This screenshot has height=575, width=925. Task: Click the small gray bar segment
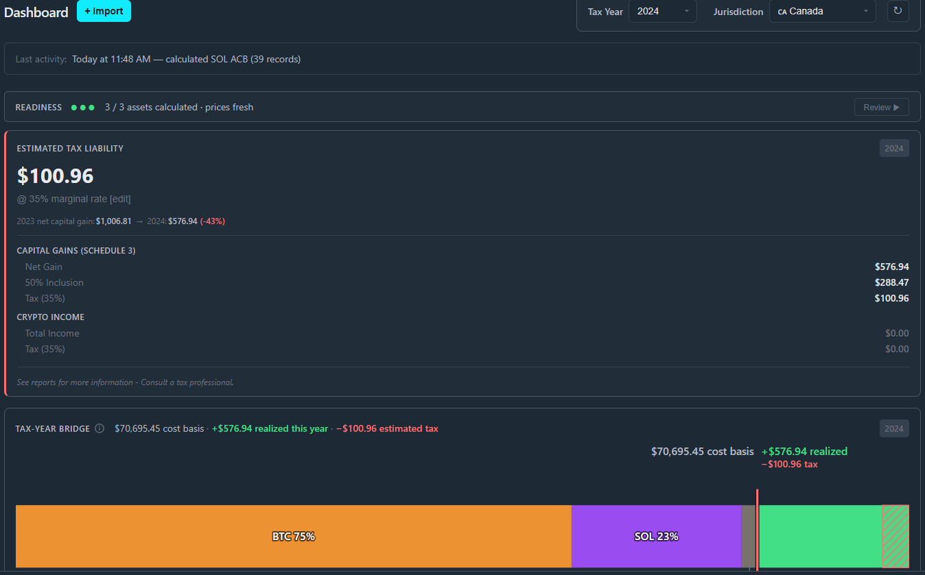748,537
